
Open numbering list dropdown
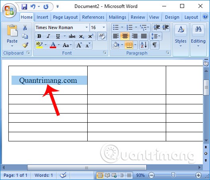tap(136, 27)
